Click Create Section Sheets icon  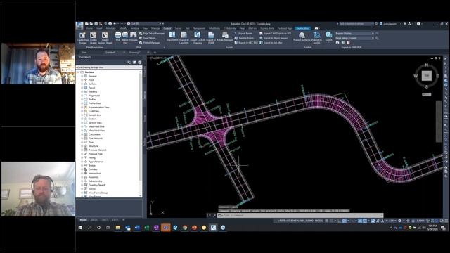pos(105,37)
